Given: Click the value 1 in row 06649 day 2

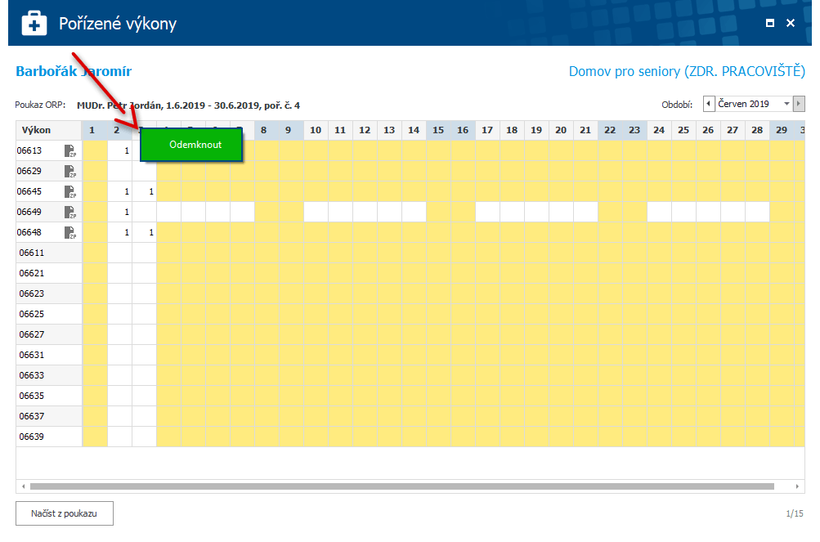Looking at the screenshot, I should [127, 212].
